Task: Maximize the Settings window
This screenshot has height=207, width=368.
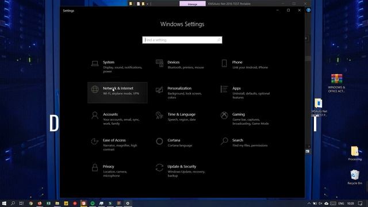Action: pyautogui.click(x=288, y=10)
